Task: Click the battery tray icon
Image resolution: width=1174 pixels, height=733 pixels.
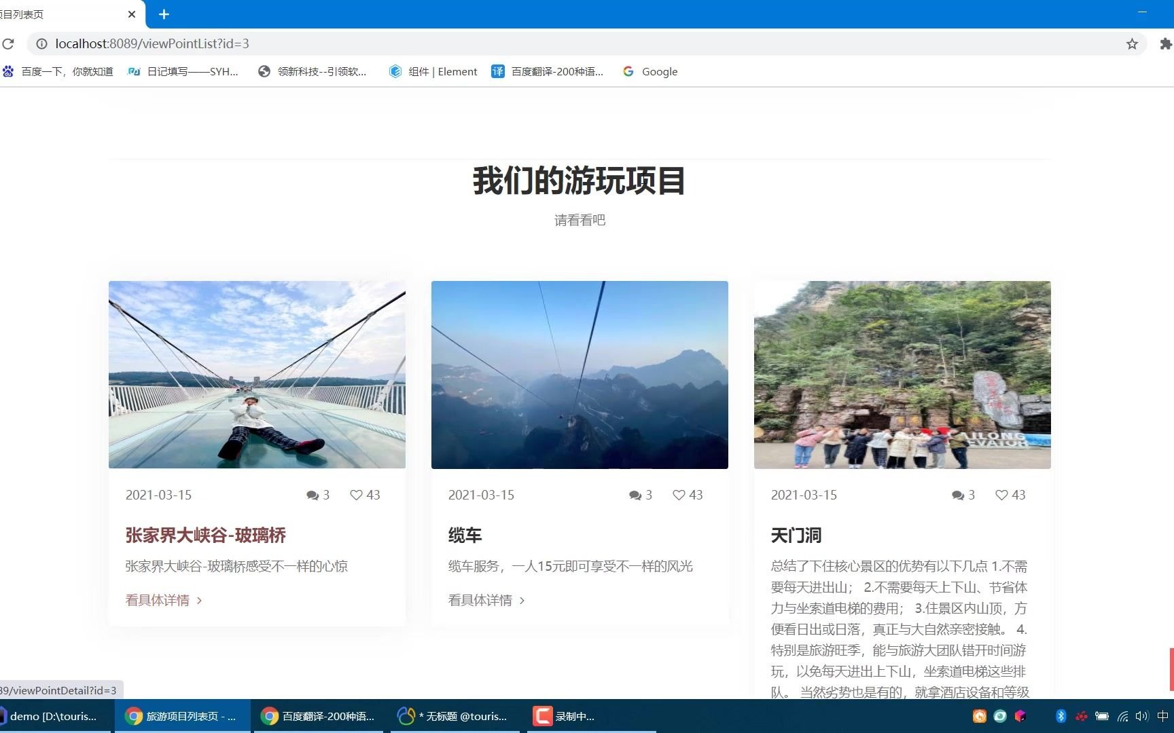Action: [1102, 716]
